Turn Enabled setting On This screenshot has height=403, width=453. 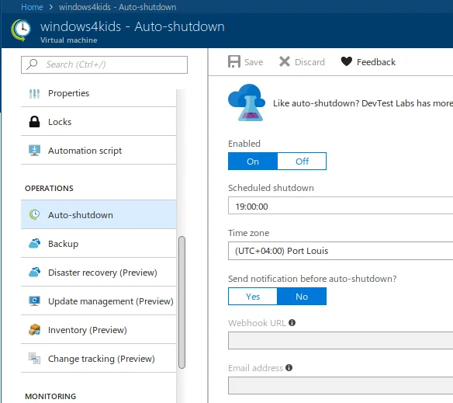tap(253, 162)
